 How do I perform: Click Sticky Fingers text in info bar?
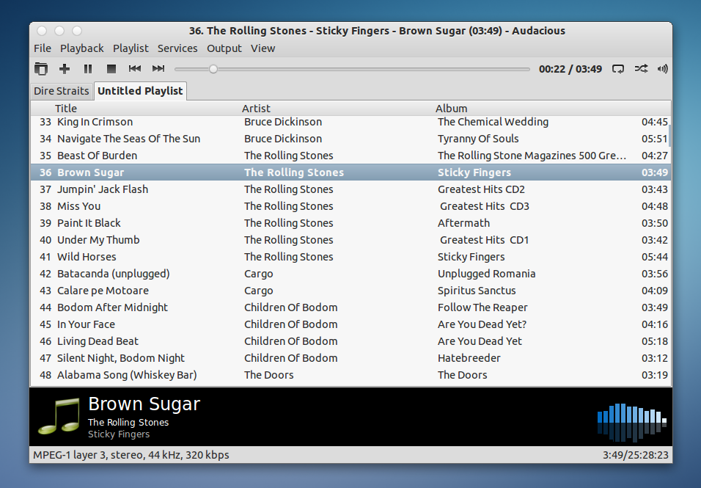point(119,434)
